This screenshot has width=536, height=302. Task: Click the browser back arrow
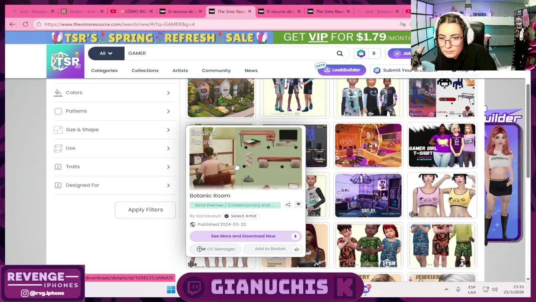tap(12, 24)
